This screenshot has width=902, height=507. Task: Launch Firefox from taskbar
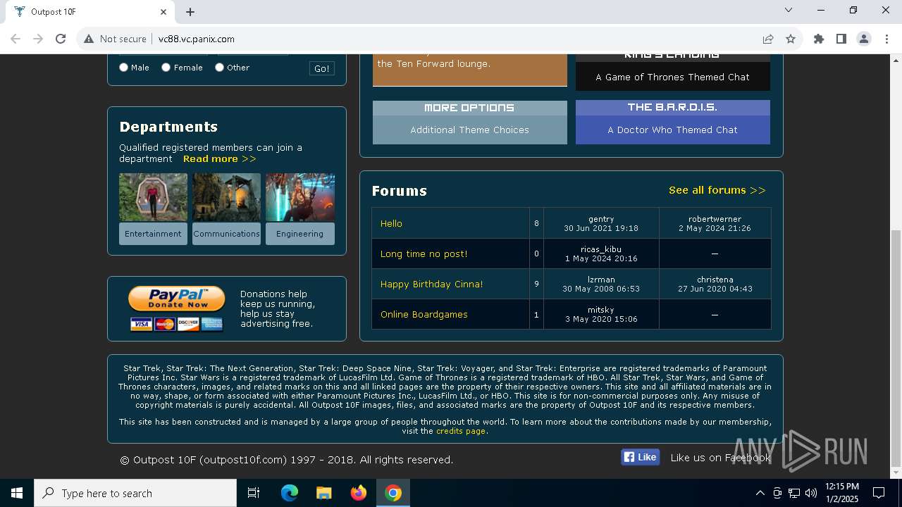359,493
